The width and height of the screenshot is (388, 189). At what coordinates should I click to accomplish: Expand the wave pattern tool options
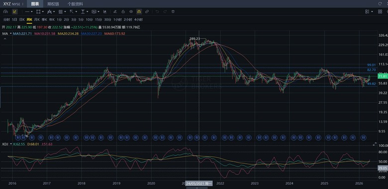(54, 11)
